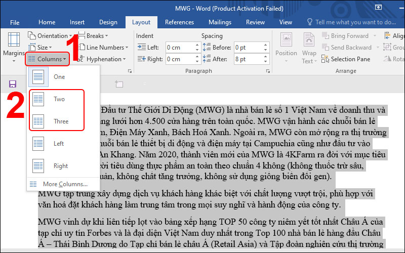Select the Layout tab
The image size is (405, 253).
click(141, 22)
